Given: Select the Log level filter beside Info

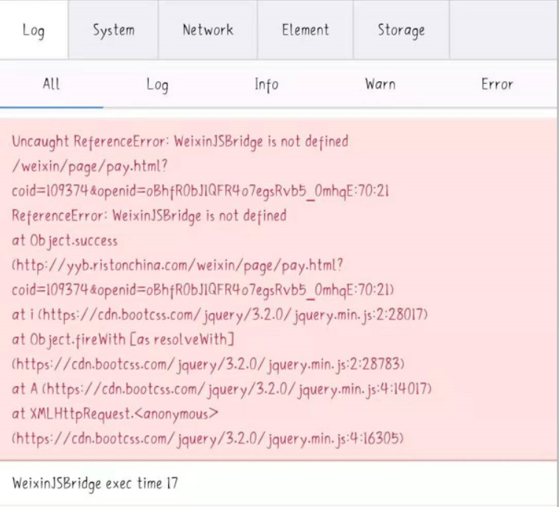Looking at the screenshot, I should coord(157,85).
